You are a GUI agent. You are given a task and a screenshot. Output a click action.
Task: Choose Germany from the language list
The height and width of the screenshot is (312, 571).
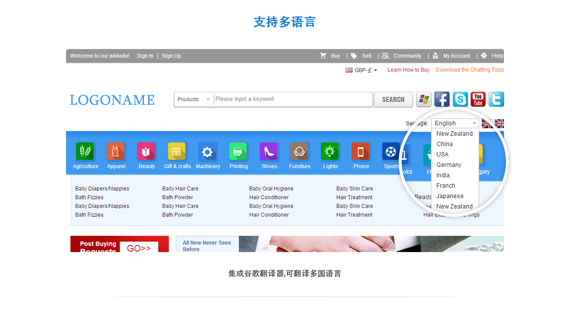pos(449,165)
